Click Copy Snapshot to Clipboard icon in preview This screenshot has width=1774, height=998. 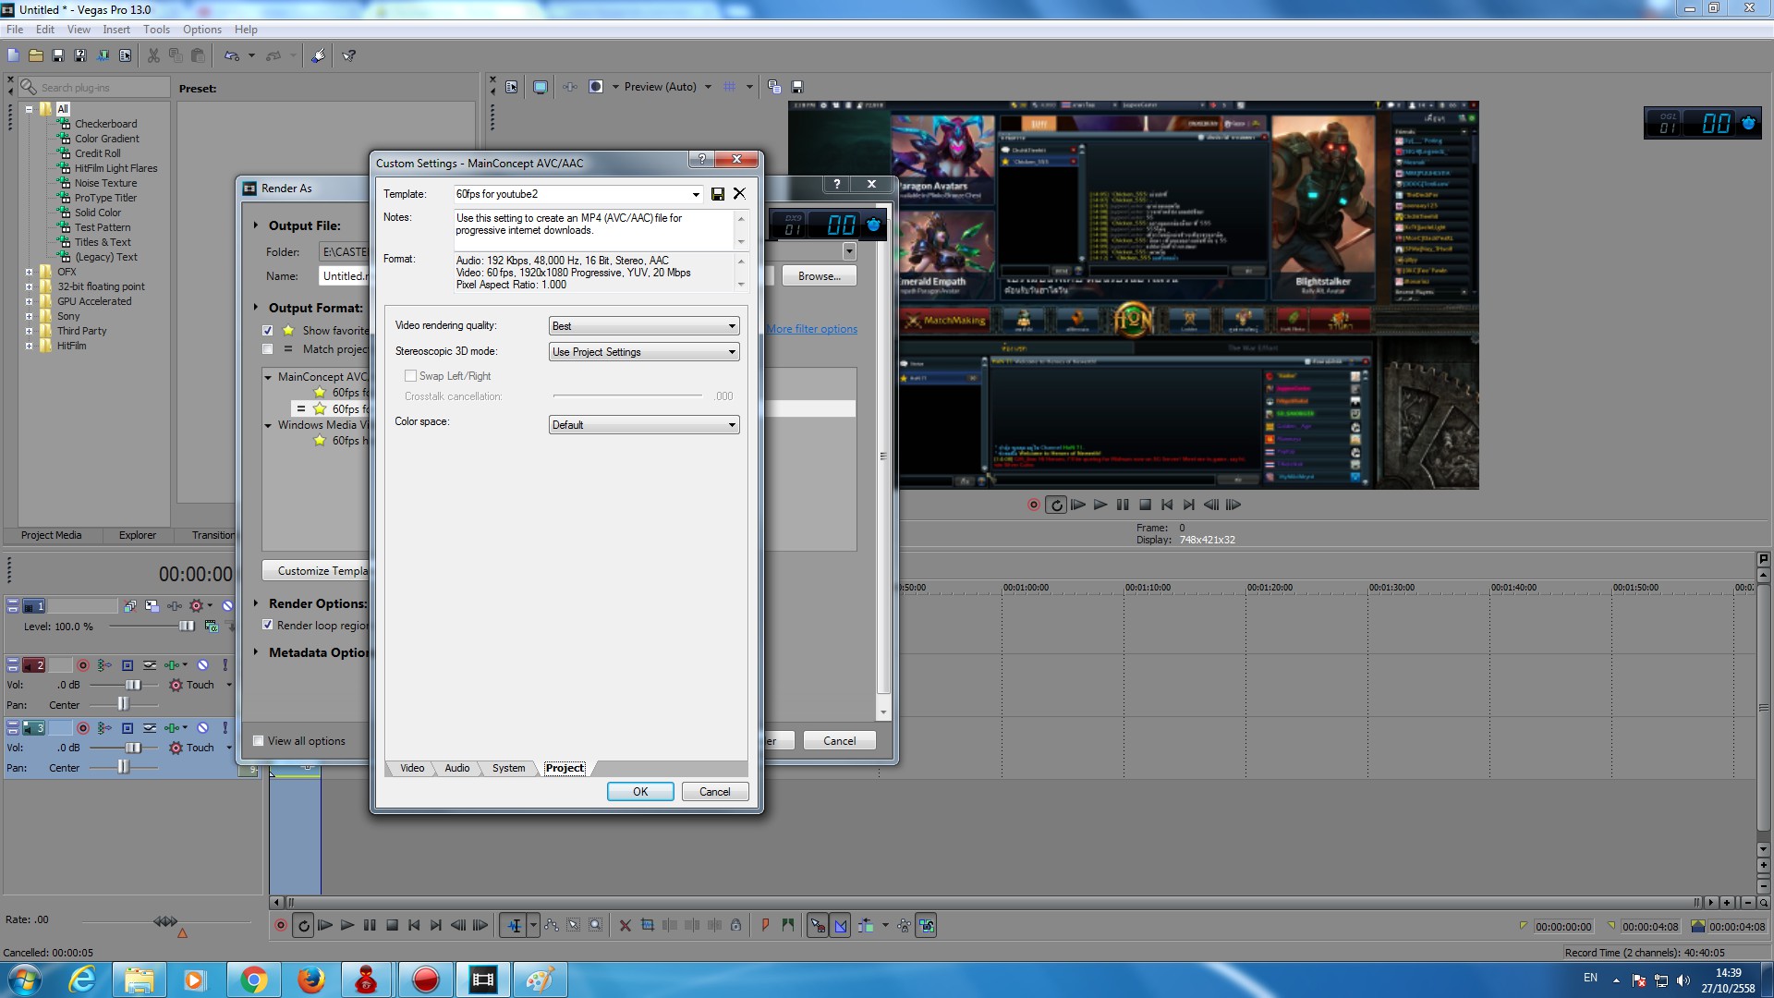point(774,87)
